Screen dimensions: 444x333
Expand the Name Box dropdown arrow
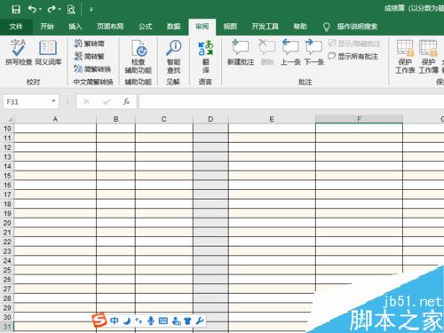[53, 101]
